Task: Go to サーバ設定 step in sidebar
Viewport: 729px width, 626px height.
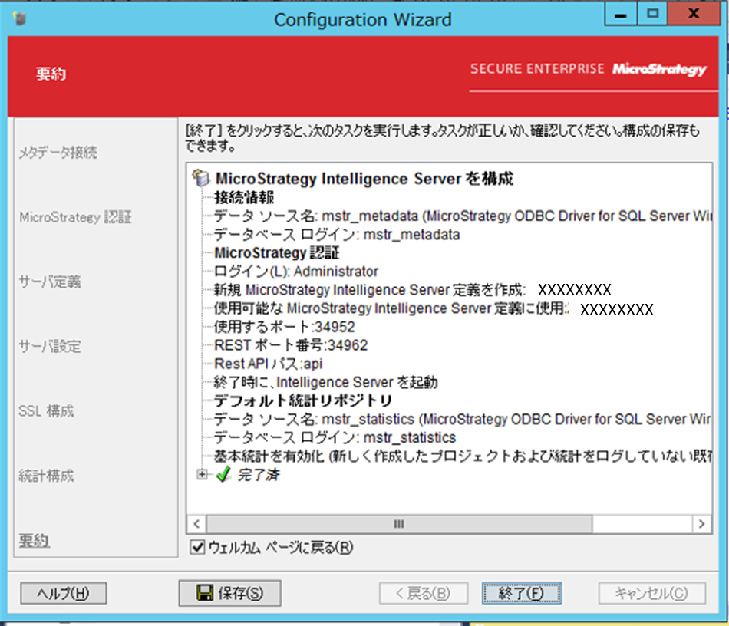Action: [50, 346]
